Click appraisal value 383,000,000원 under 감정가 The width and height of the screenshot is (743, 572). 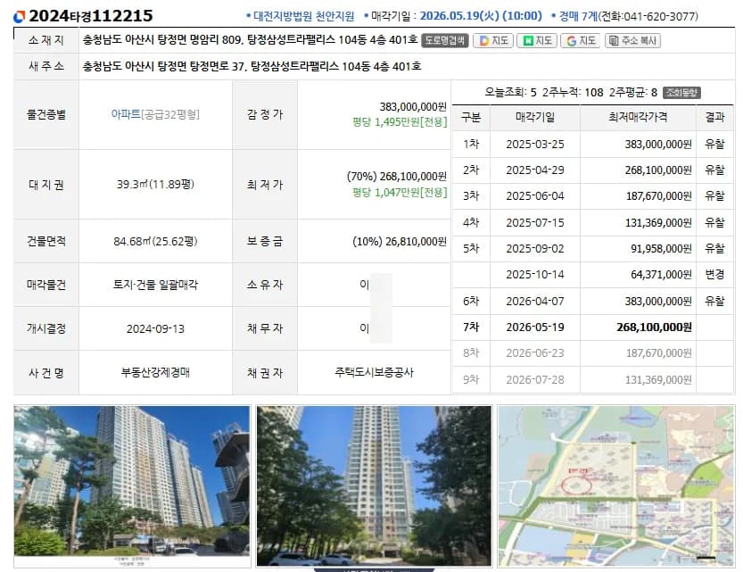tap(413, 107)
